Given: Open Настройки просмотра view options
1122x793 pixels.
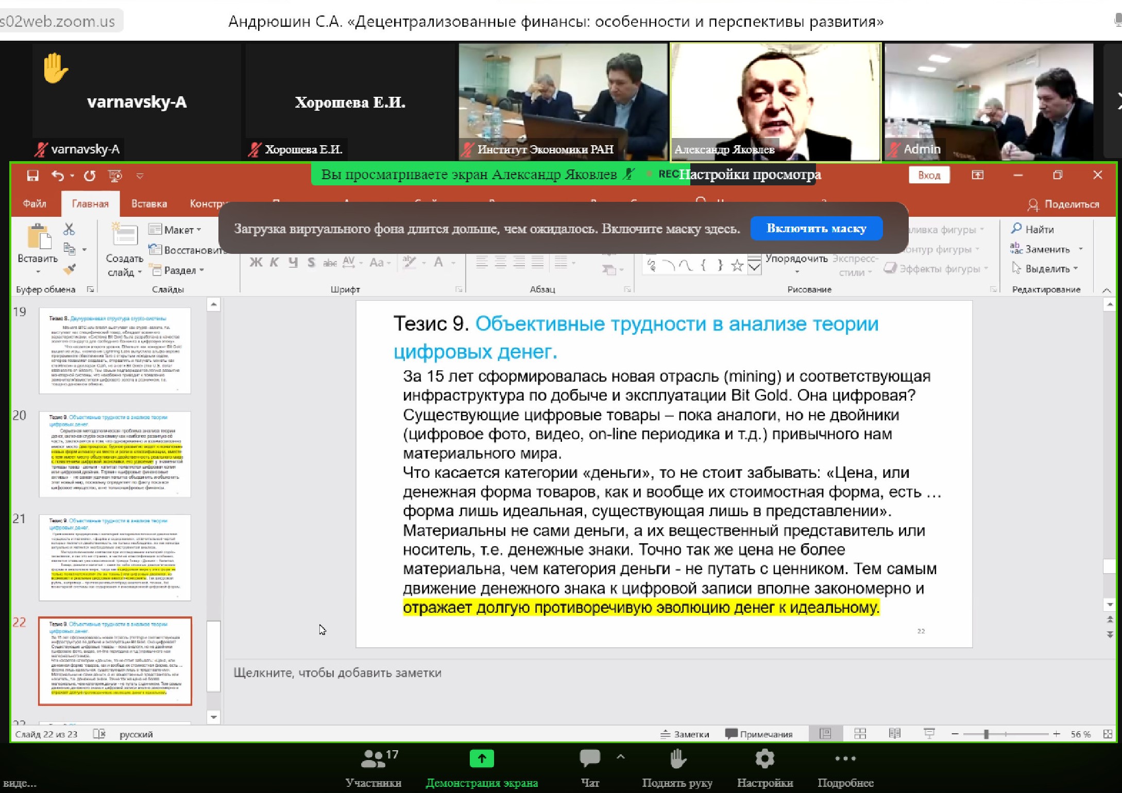Looking at the screenshot, I should coord(750,175).
